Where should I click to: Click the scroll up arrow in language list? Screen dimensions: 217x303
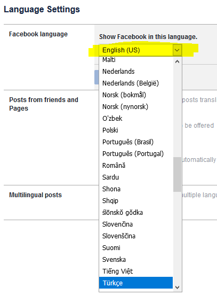click(178, 61)
